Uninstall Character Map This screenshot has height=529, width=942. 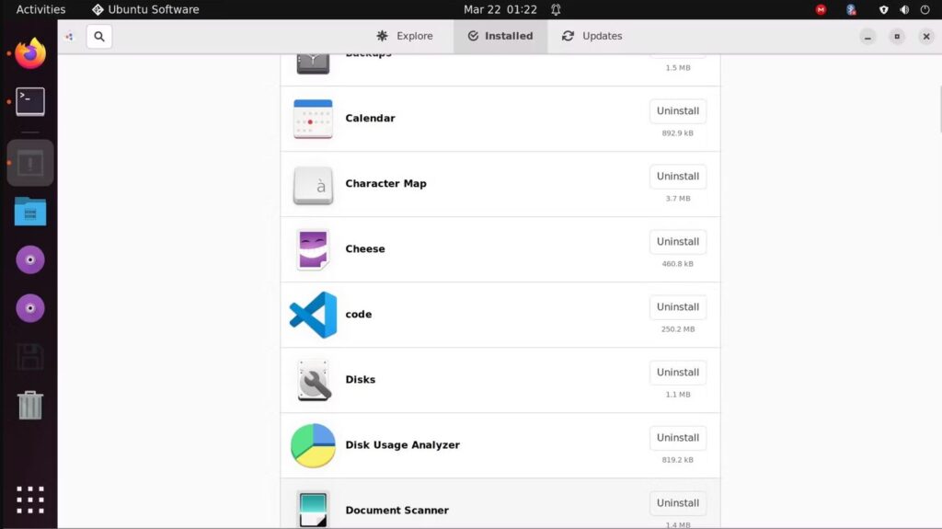pos(678,177)
